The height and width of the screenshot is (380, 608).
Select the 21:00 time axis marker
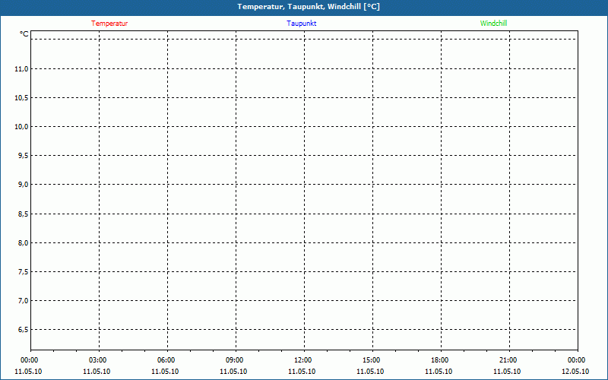(x=508, y=360)
